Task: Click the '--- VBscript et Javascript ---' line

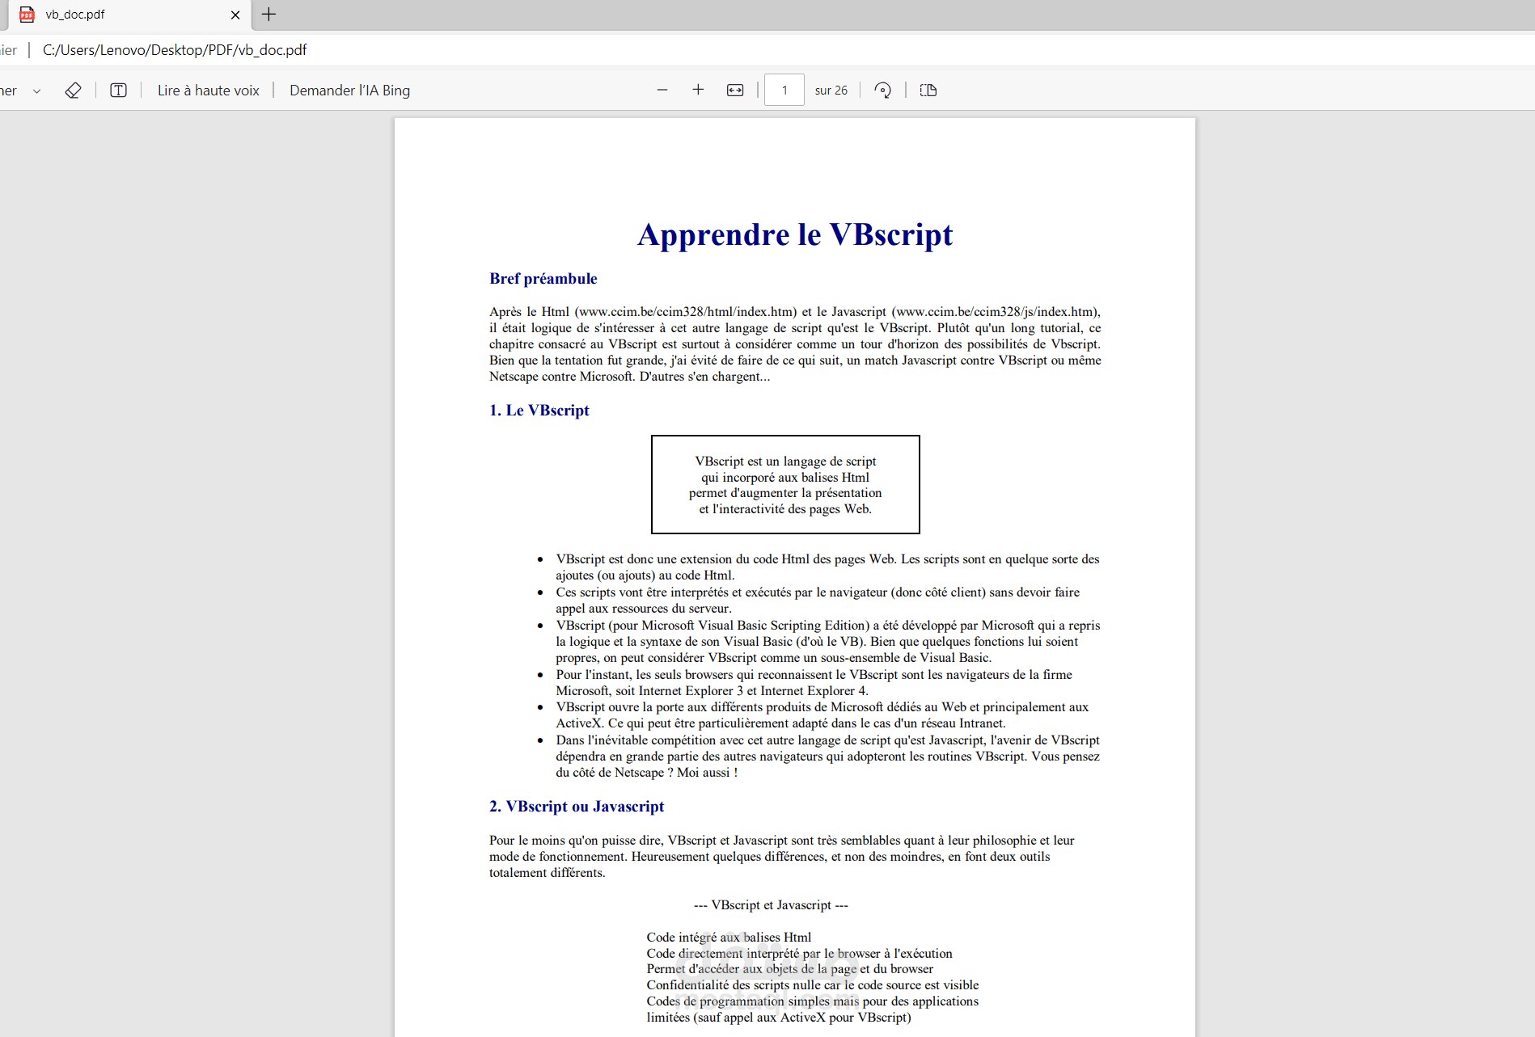Action: [x=771, y=905]
